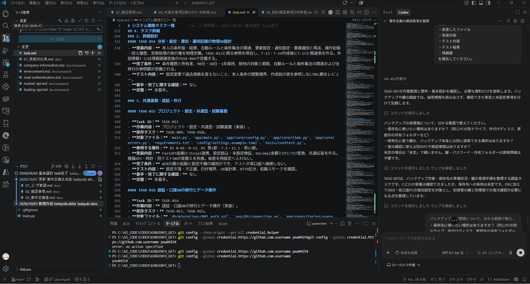Viewport: 530px width, 284px height.
Task: Switch to the チャット tab
Action: pyautogui.click(x=388, y=12)
